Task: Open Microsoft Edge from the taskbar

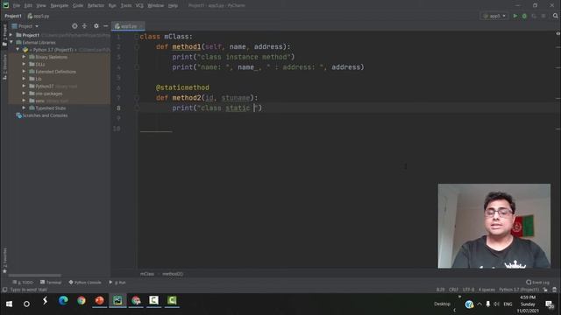Action: point(63,301)
